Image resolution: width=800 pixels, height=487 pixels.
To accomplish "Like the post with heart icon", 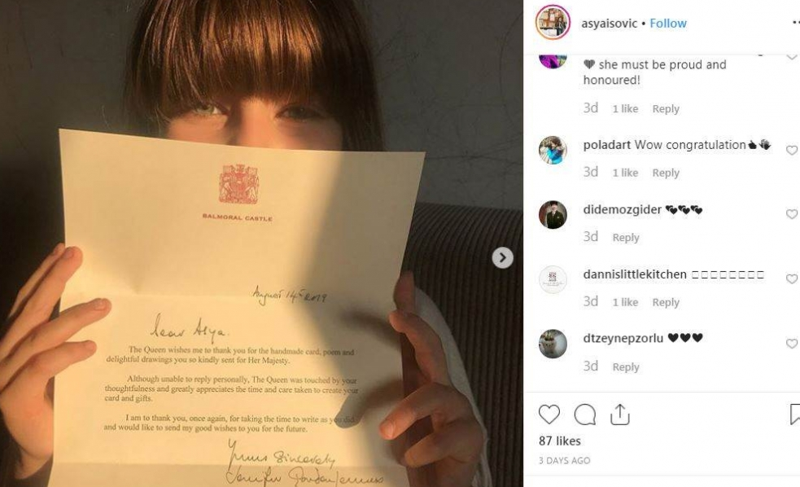I will point(549,414).
